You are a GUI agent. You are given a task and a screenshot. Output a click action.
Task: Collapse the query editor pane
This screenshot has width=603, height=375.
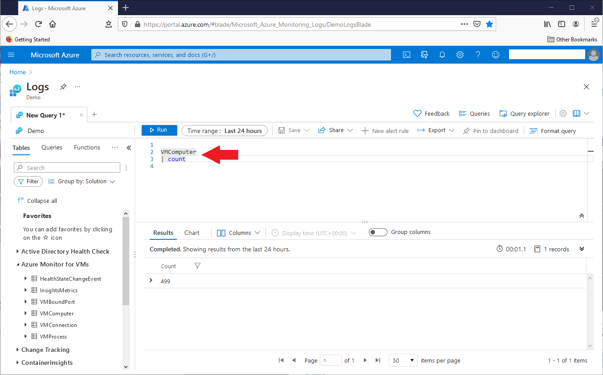point(582,216)
